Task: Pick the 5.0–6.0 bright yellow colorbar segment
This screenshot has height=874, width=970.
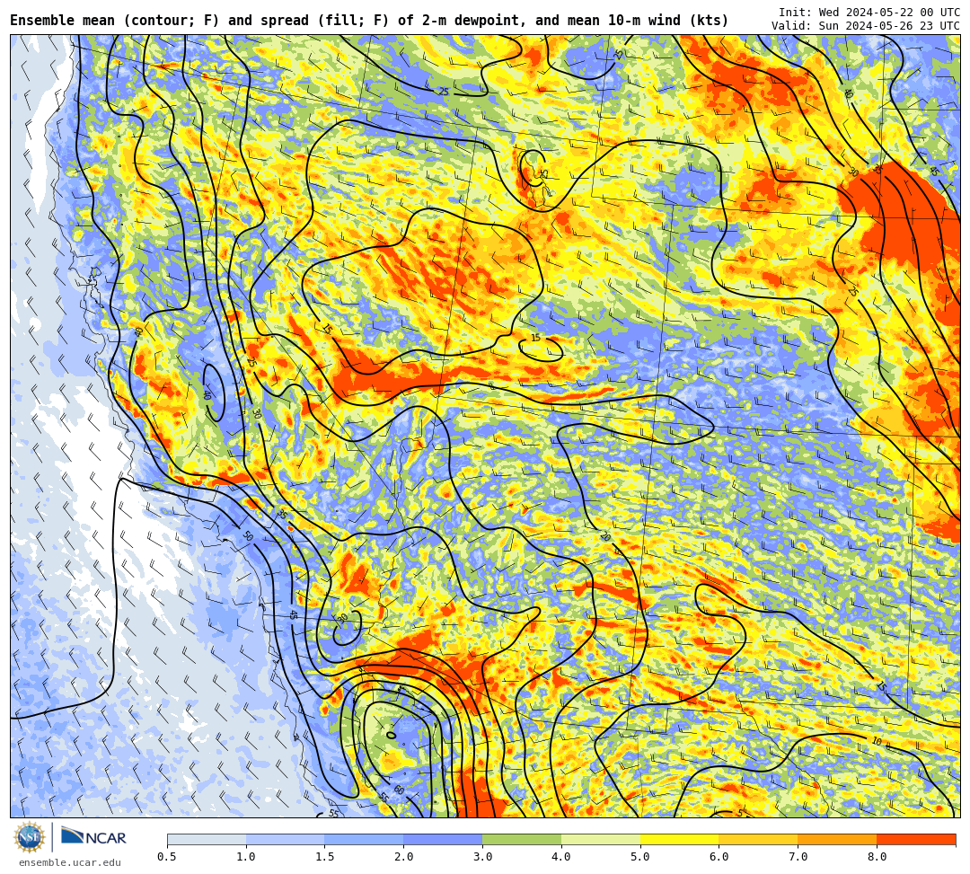Action: click(x=679, y=839)
